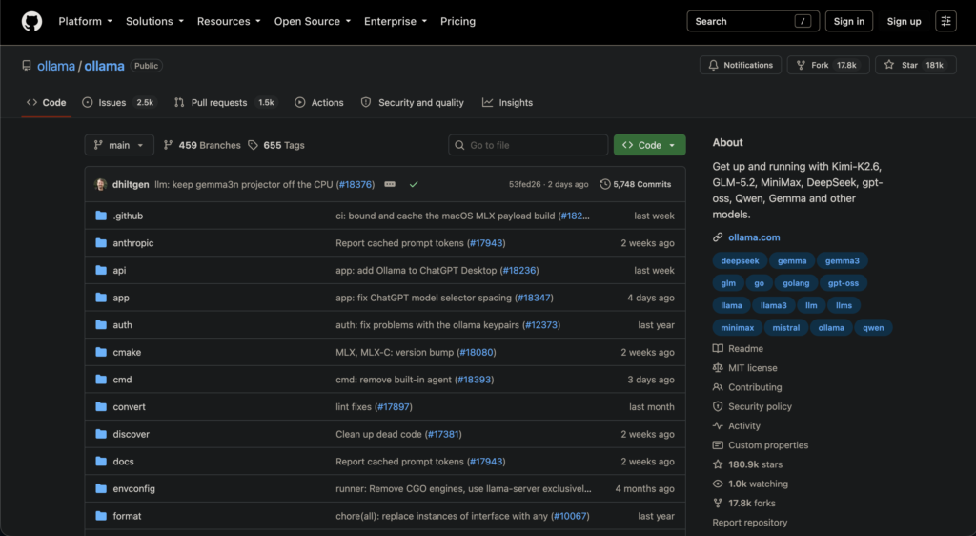The width and height of the screenshot is (976, 536).
Task: Click the commit history clock icon
Action: click(604, 184)
